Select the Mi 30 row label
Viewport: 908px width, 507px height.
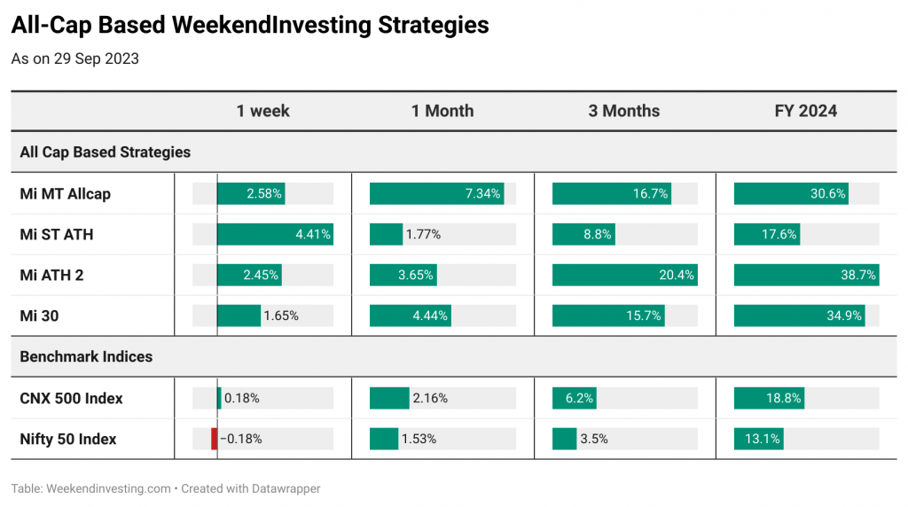(x=39, y=316)
